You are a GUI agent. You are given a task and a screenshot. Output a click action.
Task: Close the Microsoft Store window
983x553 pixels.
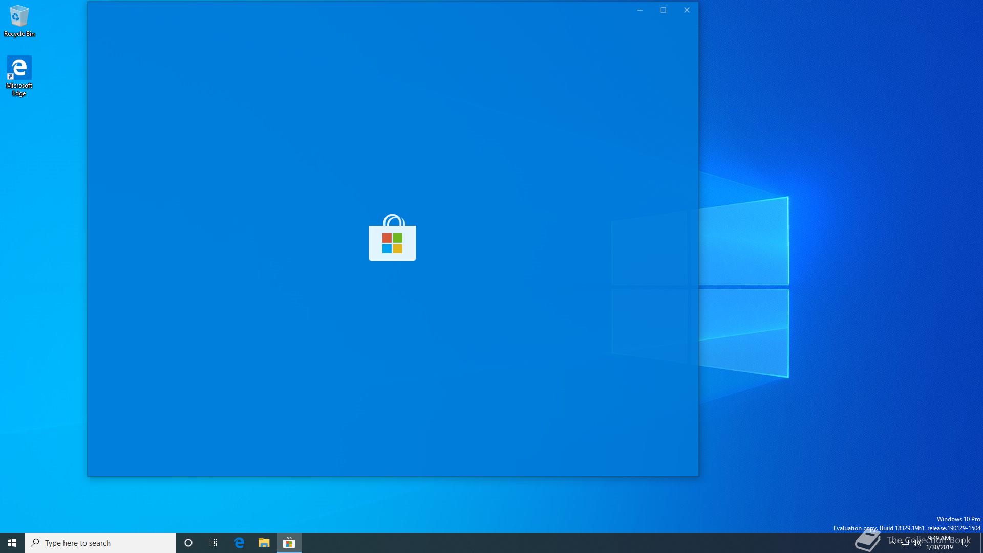[x=687, y=10]
